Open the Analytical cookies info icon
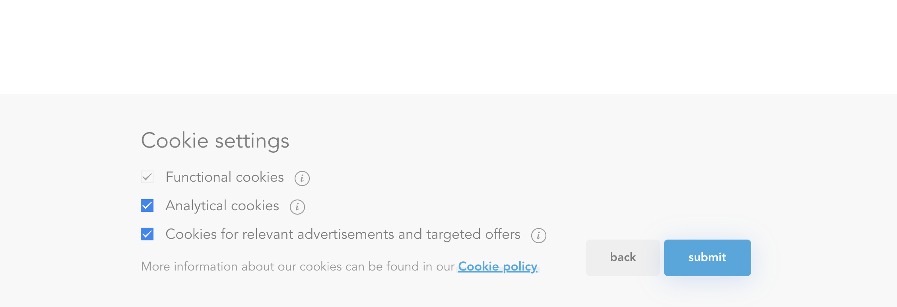 coord(297,207)
